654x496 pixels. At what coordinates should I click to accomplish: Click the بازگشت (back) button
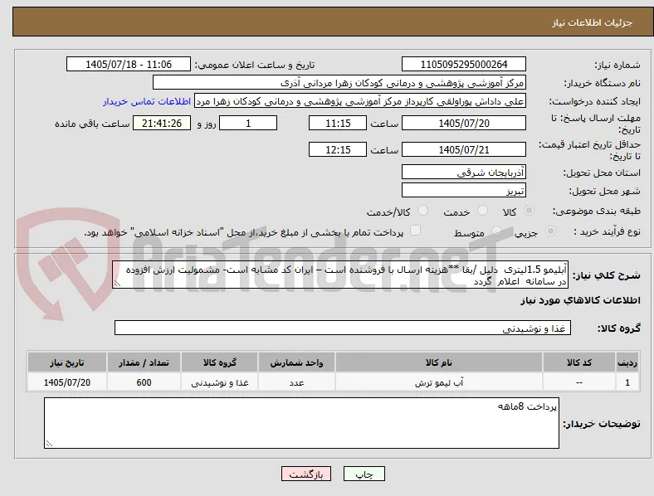[x=306, y=474]
